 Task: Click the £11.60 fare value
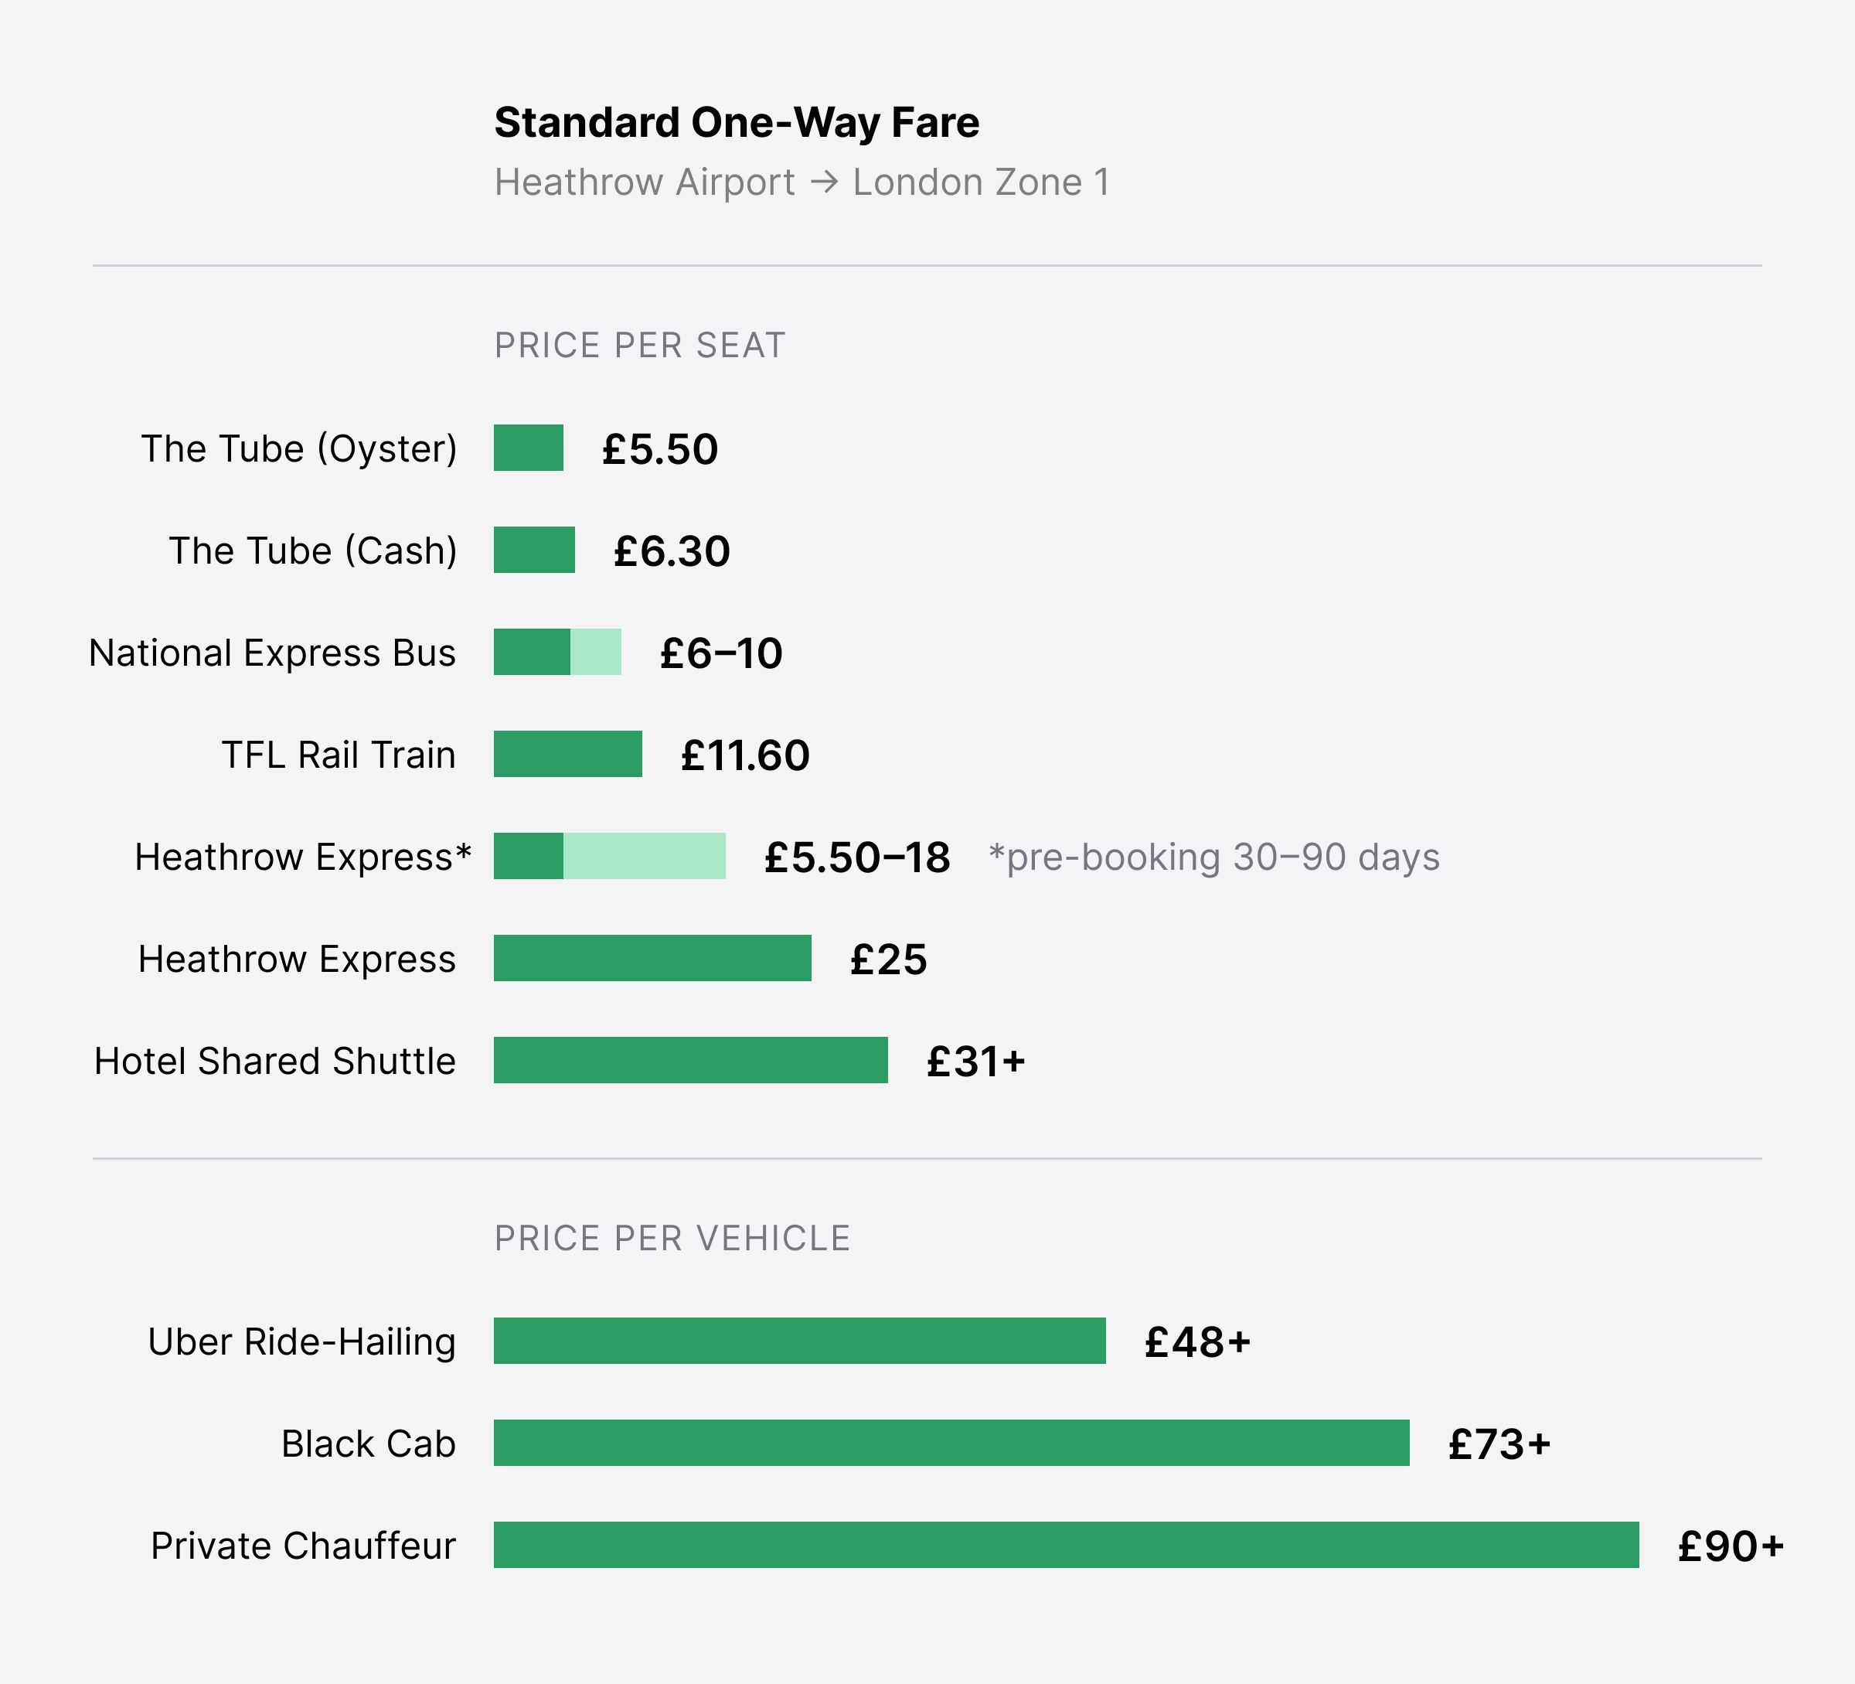point(745,756)
